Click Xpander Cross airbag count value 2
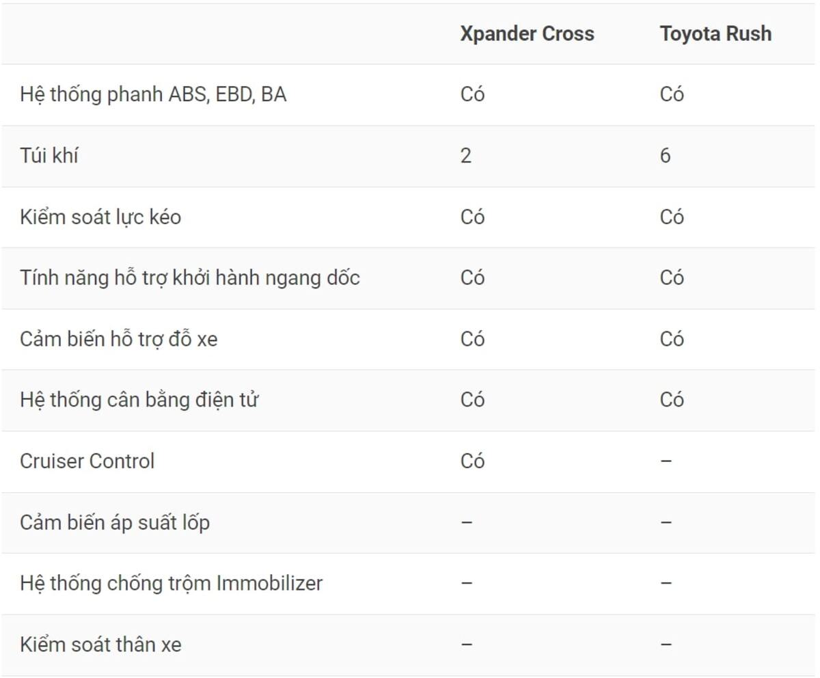This screenshot has width=820, height=678. [466, 156]
